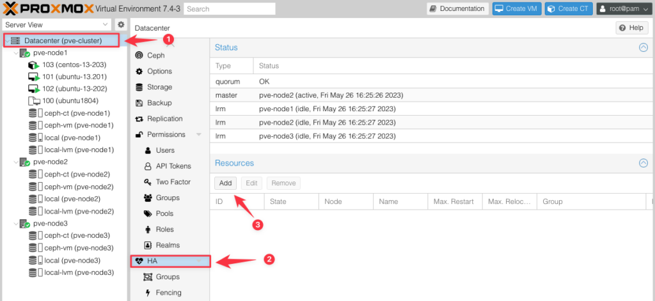655x301 pixels.
Task: Click the Users person icon
Action: [x=148, y=150]
